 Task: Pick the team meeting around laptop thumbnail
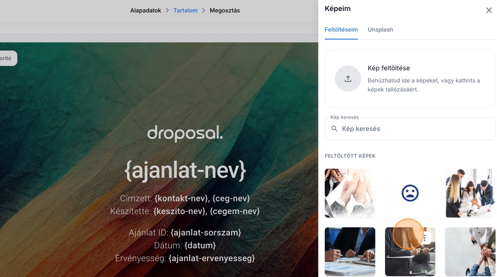coord(470,193)
